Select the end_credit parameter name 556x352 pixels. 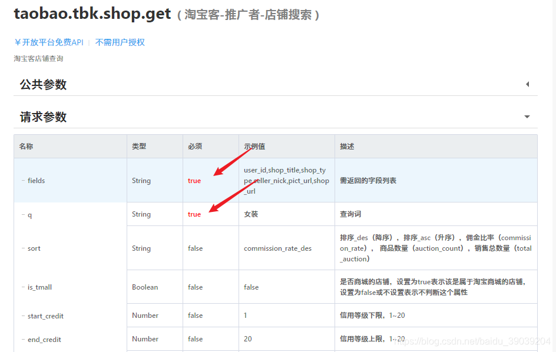click(44, 340)
